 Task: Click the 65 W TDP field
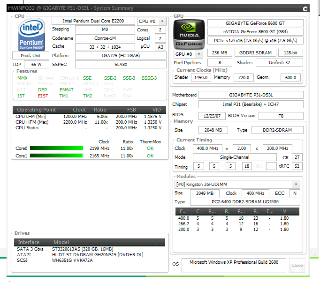pos(37,64)
